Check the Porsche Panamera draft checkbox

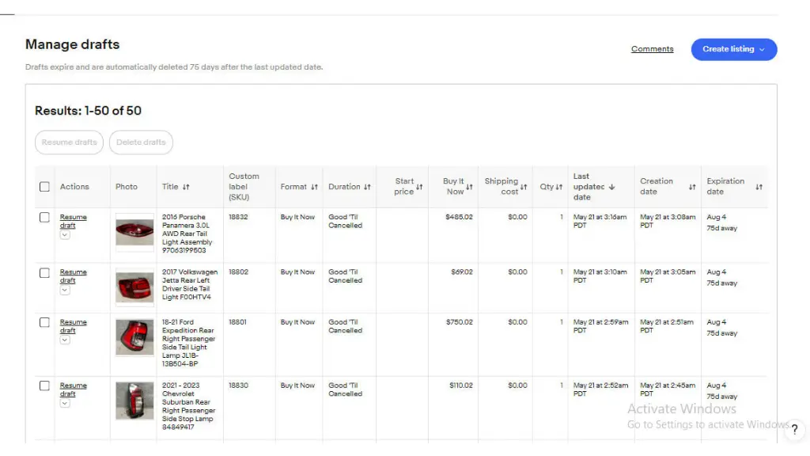tap(44, 218)
